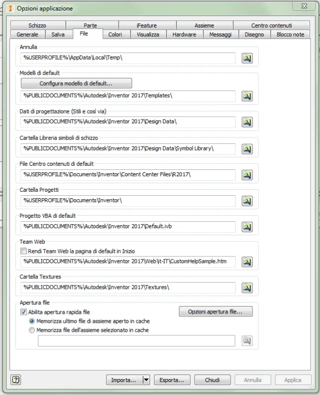Enable Rendi Team Web la pagina di default
The image size is (320, 395).
(23, 251)
